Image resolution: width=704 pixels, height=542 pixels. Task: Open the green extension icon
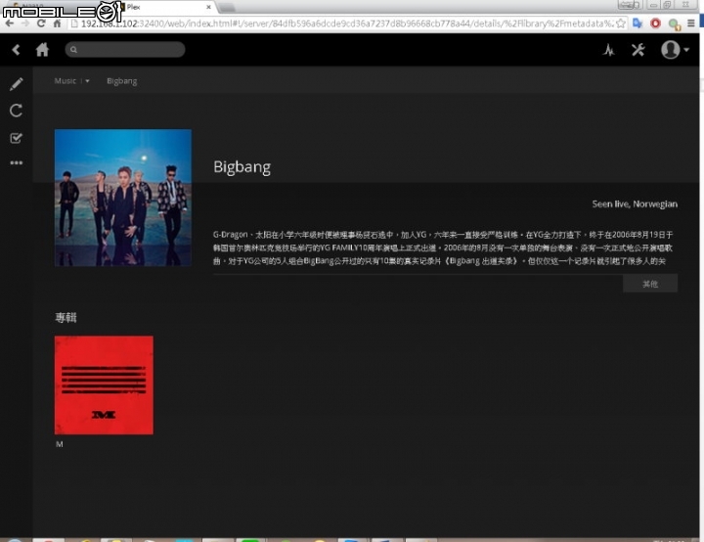coord(674,23)
